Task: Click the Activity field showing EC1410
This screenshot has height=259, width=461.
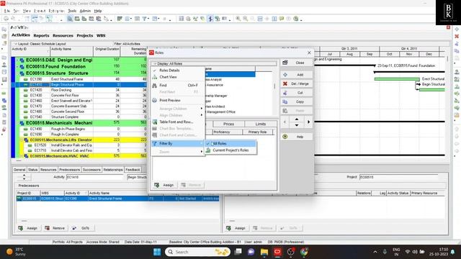Action: (94, 177)
